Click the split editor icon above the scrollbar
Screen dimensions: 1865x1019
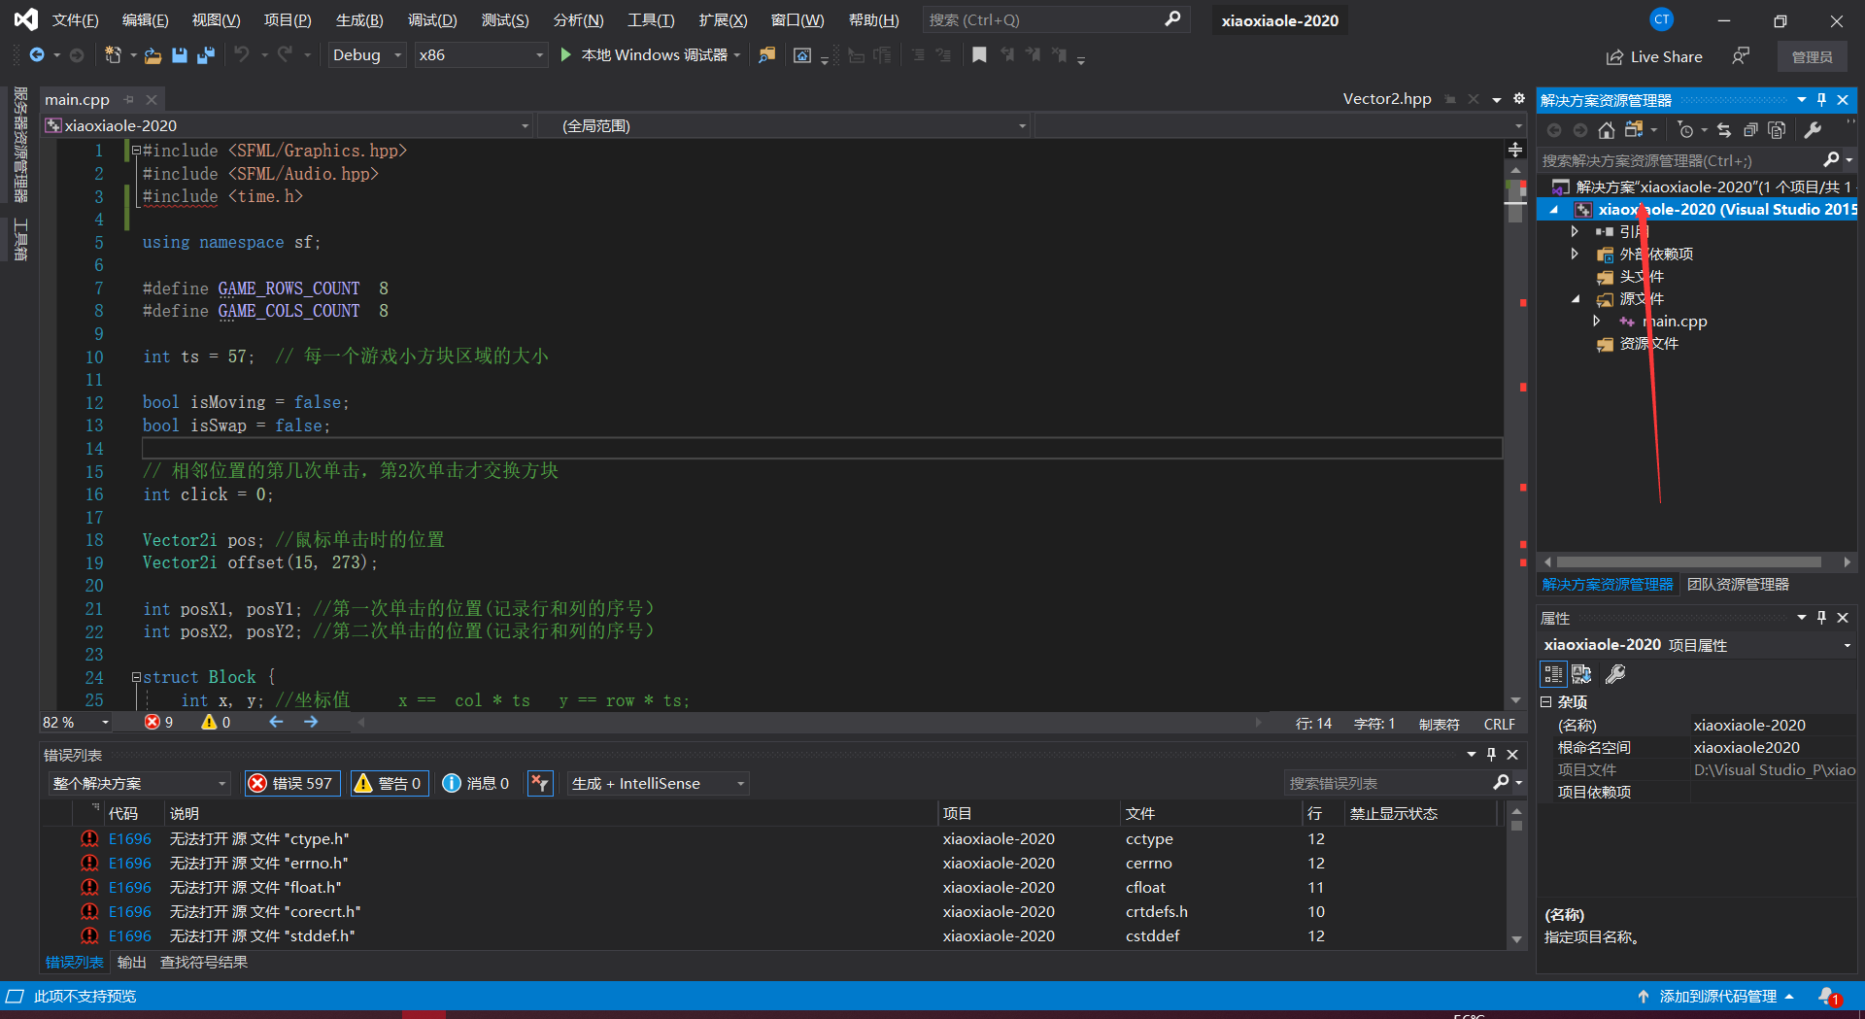tap(1515, 149)
